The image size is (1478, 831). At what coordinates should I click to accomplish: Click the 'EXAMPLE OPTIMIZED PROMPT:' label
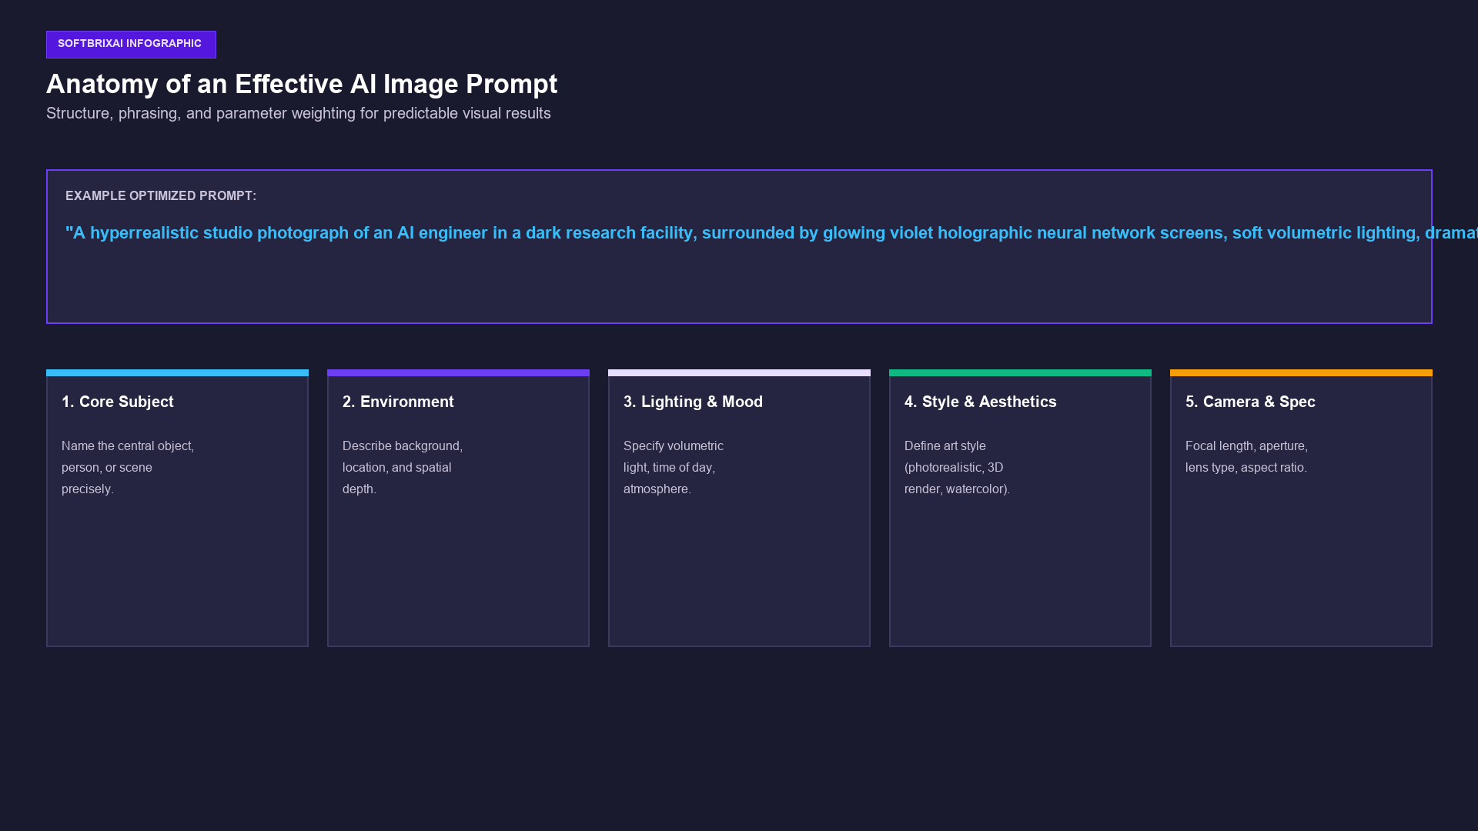(x=161, y=196)
